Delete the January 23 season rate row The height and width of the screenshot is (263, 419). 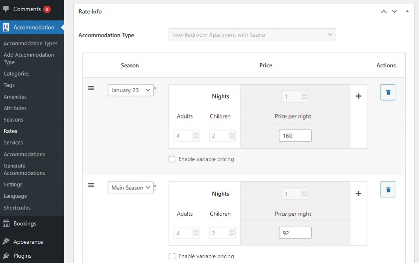(x=387, y=92)
